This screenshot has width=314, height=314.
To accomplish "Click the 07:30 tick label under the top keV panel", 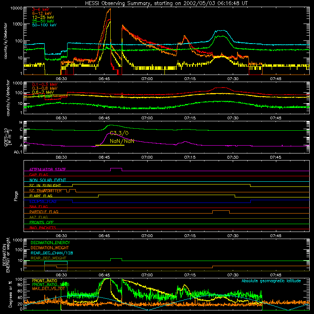I will tap(233, 79).
